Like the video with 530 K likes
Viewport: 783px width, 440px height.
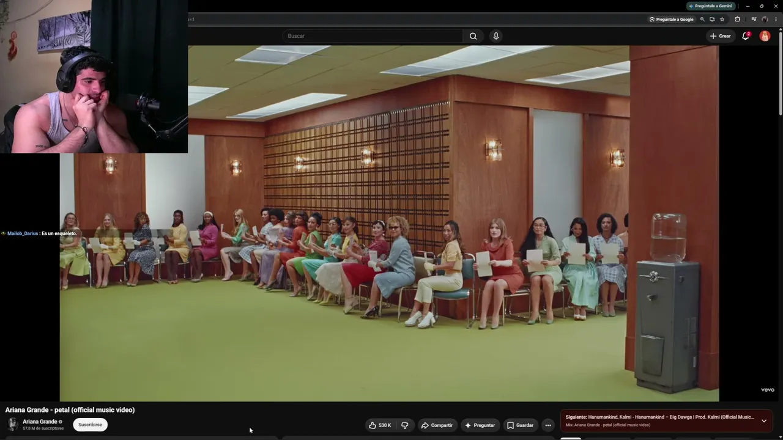coord(380,425)
